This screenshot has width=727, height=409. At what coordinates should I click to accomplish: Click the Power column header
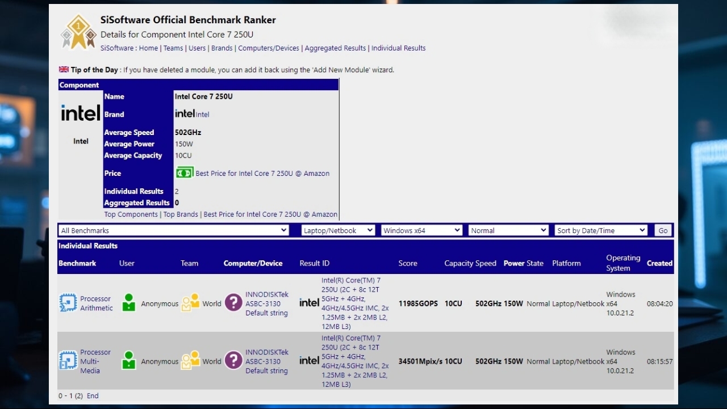coord(514,263)
